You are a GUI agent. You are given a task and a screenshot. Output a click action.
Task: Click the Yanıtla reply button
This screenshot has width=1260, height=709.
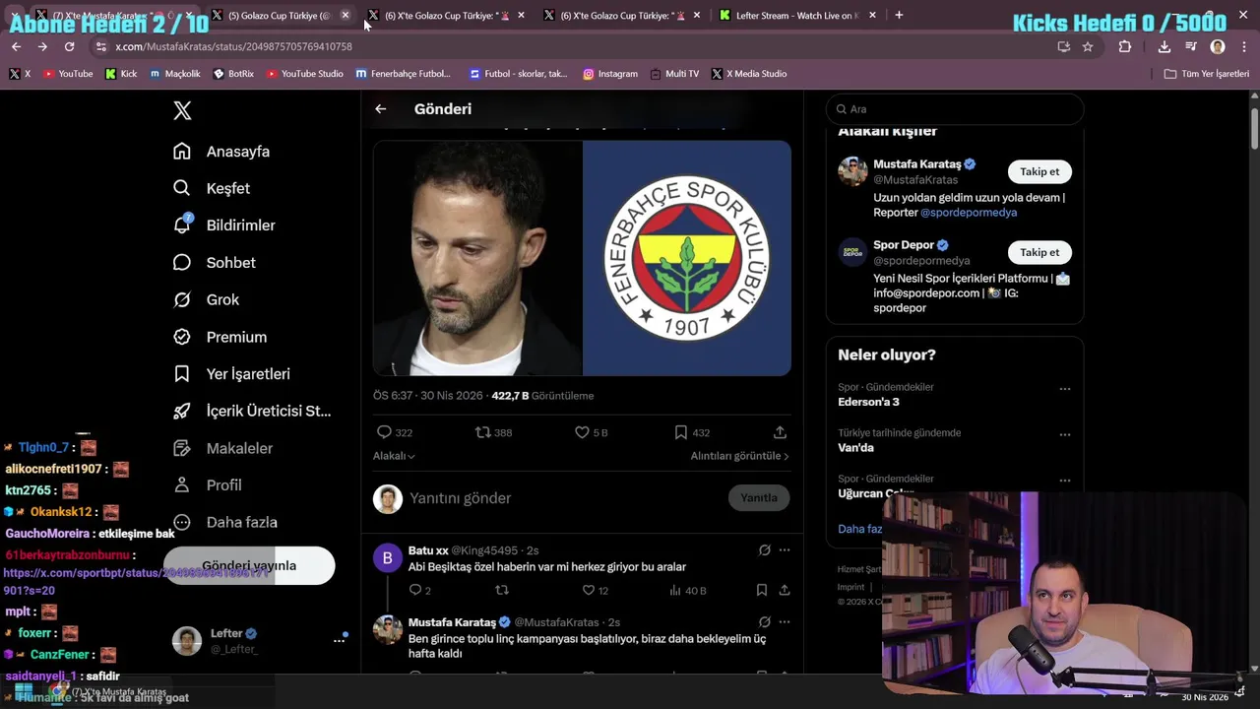coord(759,497)
